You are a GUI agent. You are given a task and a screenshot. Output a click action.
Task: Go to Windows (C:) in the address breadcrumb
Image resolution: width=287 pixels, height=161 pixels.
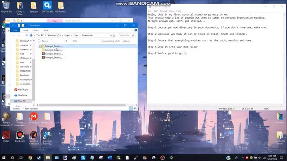click(x=54, y=35)
